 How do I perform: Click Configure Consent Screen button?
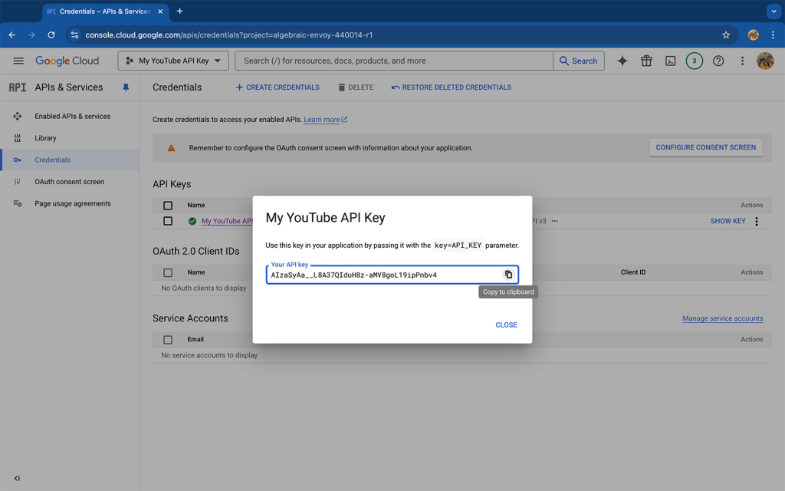click(x=706, y=147)
